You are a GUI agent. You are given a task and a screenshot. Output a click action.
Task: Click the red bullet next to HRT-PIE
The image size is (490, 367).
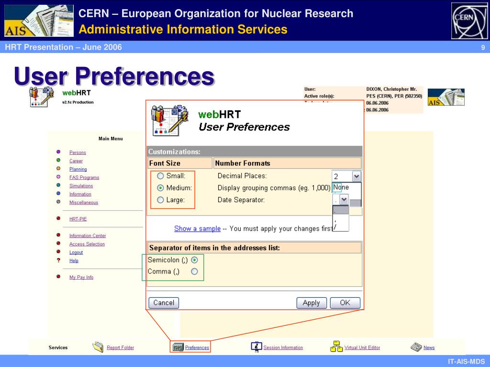[58, 218]
